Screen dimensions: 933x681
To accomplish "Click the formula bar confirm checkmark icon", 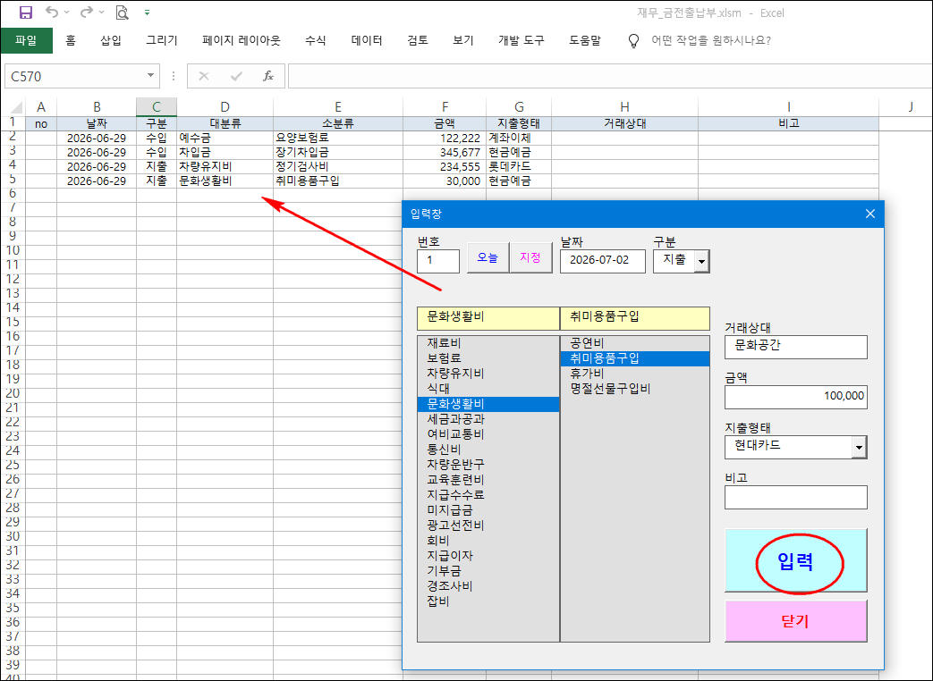I will tap(236, 76).
